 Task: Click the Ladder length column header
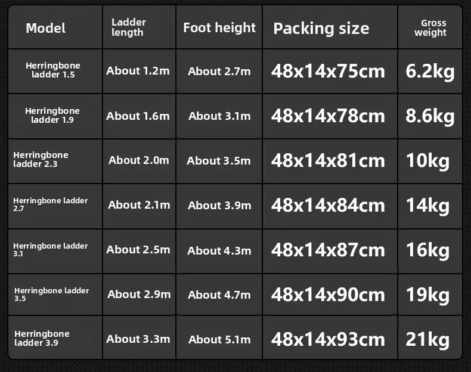pos(140,27)
